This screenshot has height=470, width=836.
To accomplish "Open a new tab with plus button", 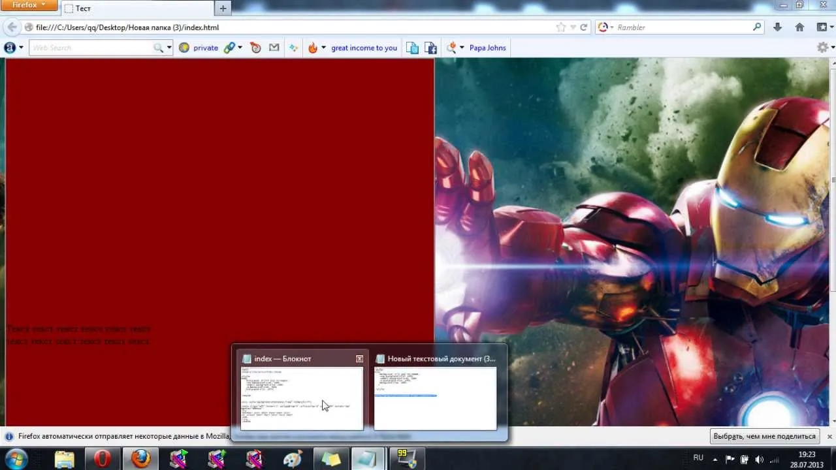I will [x=223, y=8].
